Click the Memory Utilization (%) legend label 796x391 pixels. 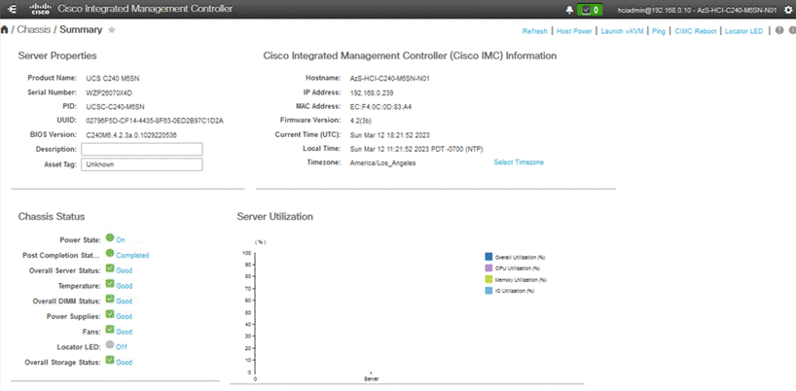(x=521, y=280)
